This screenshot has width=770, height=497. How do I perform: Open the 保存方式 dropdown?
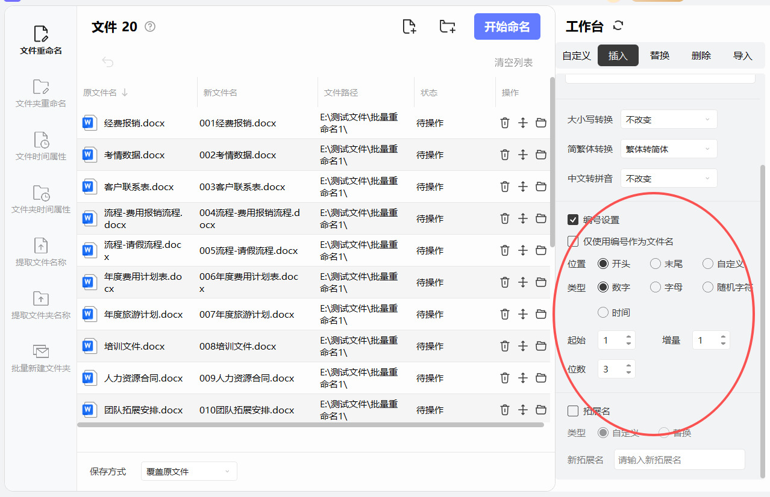pyautogui.click(x=189, y=472)
